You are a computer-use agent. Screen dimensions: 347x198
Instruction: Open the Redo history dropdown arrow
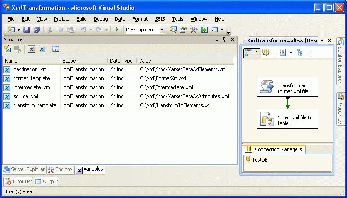107,30
